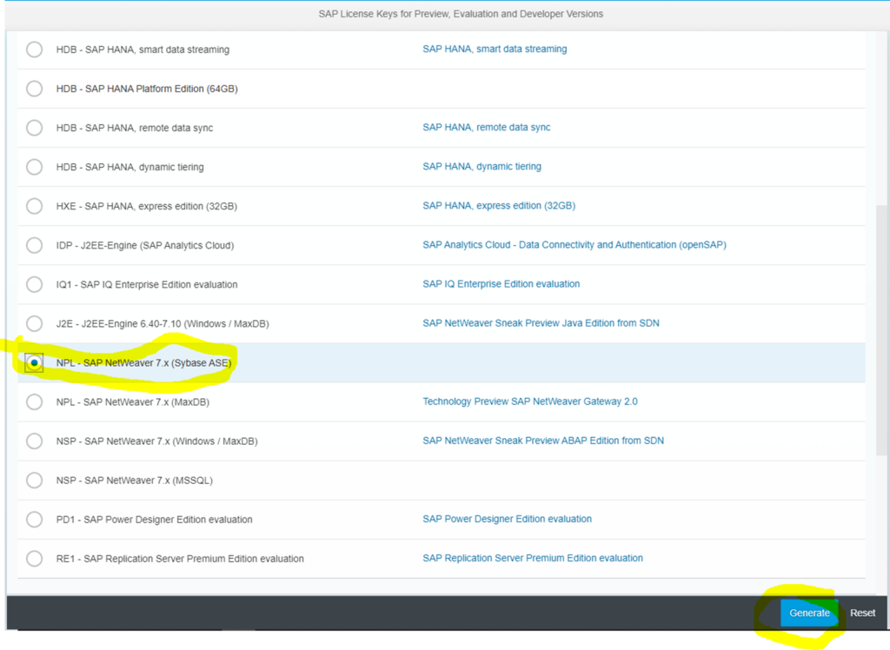
Task: Click label PD1 - SAP Power Designer Edition
Action: (x=155, y=520)
